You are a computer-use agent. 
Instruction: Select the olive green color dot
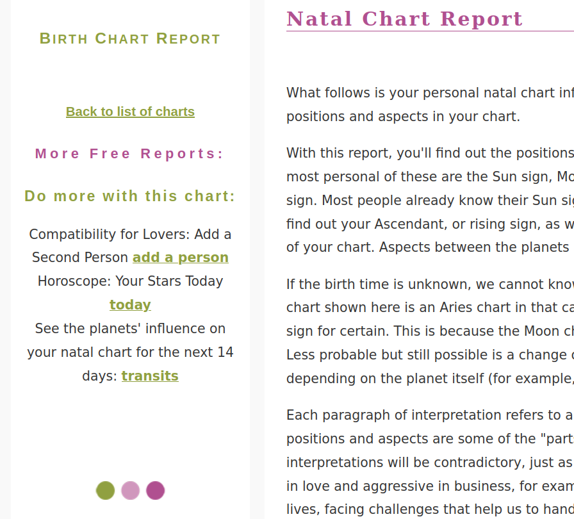pyautogui.click(x=105, y=491)
